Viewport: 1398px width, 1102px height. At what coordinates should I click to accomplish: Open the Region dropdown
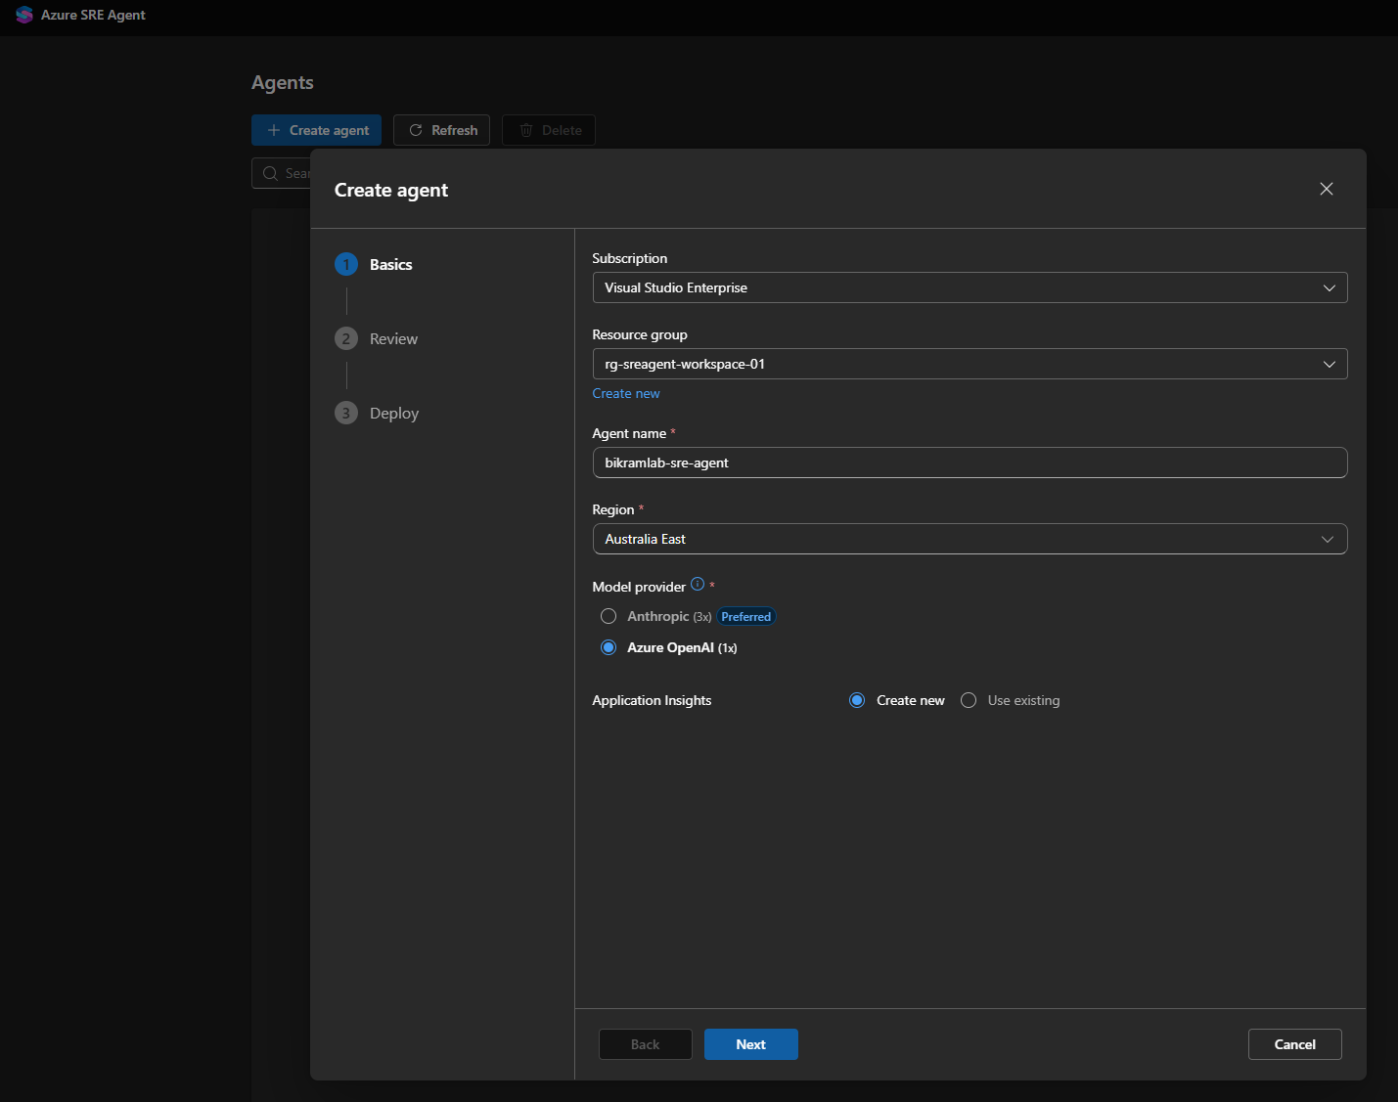[970, 539]
